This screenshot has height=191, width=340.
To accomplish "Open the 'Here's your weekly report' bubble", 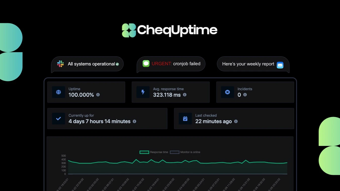I will pyautogui.click(x=253, y=64).
